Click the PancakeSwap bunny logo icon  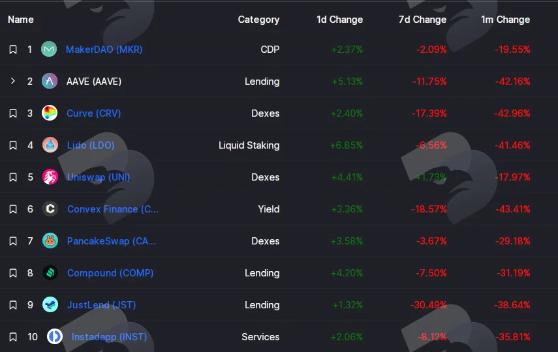[x=50, y=241]
